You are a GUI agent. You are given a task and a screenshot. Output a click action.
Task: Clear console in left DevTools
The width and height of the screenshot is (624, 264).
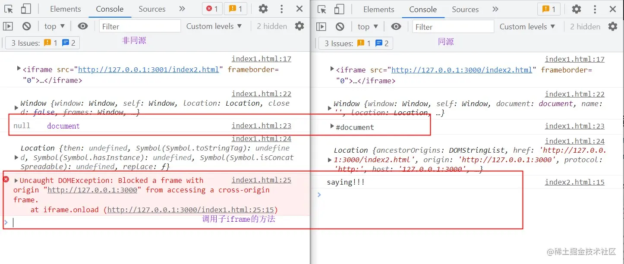27,26
